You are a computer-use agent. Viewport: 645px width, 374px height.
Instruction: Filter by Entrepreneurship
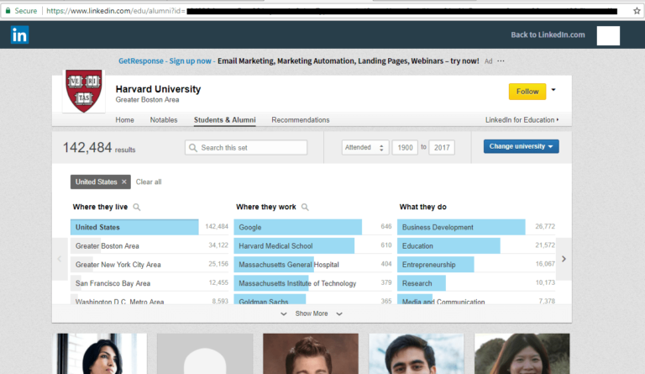coord(476,265)
